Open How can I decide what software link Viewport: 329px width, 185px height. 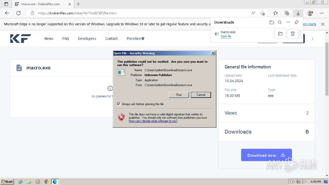pyautogui.click(x=153, y=121)
